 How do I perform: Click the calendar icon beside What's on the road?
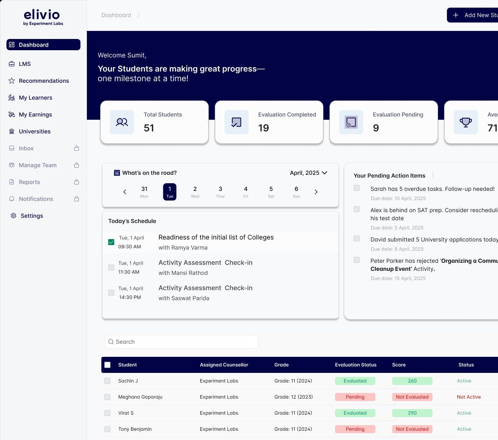tap(117, 173)
